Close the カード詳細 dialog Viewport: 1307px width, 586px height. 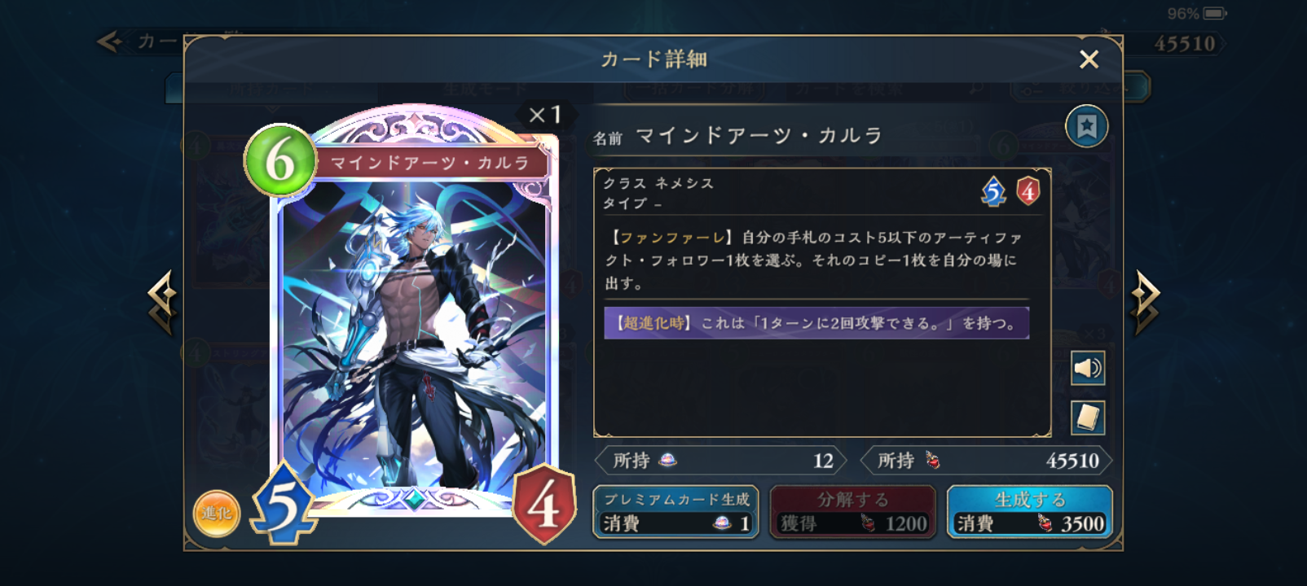tap(1089, 59)
